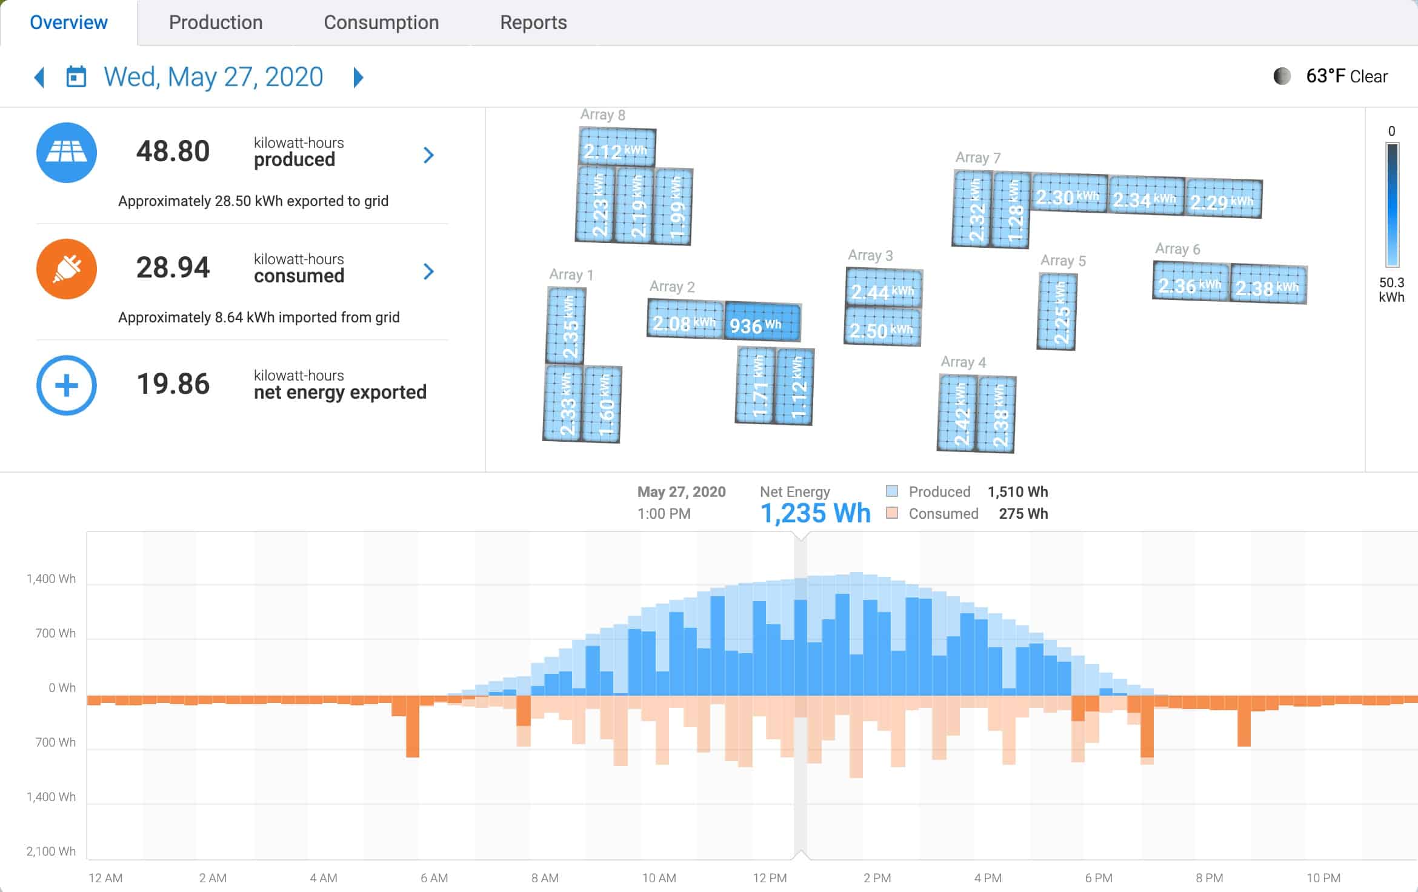Select the 2.50 kWh panel in Array 3
Screen dimensions: 1418x892
click(882, 327)
